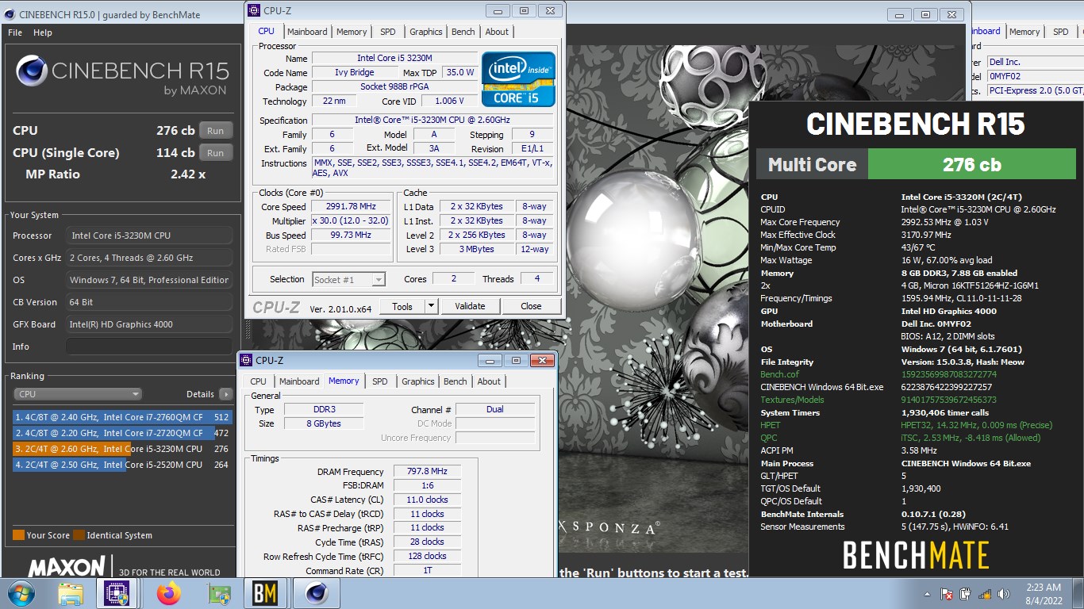
Task: Click the Memory CPU-Z window title icon
Action: [246, 360]
